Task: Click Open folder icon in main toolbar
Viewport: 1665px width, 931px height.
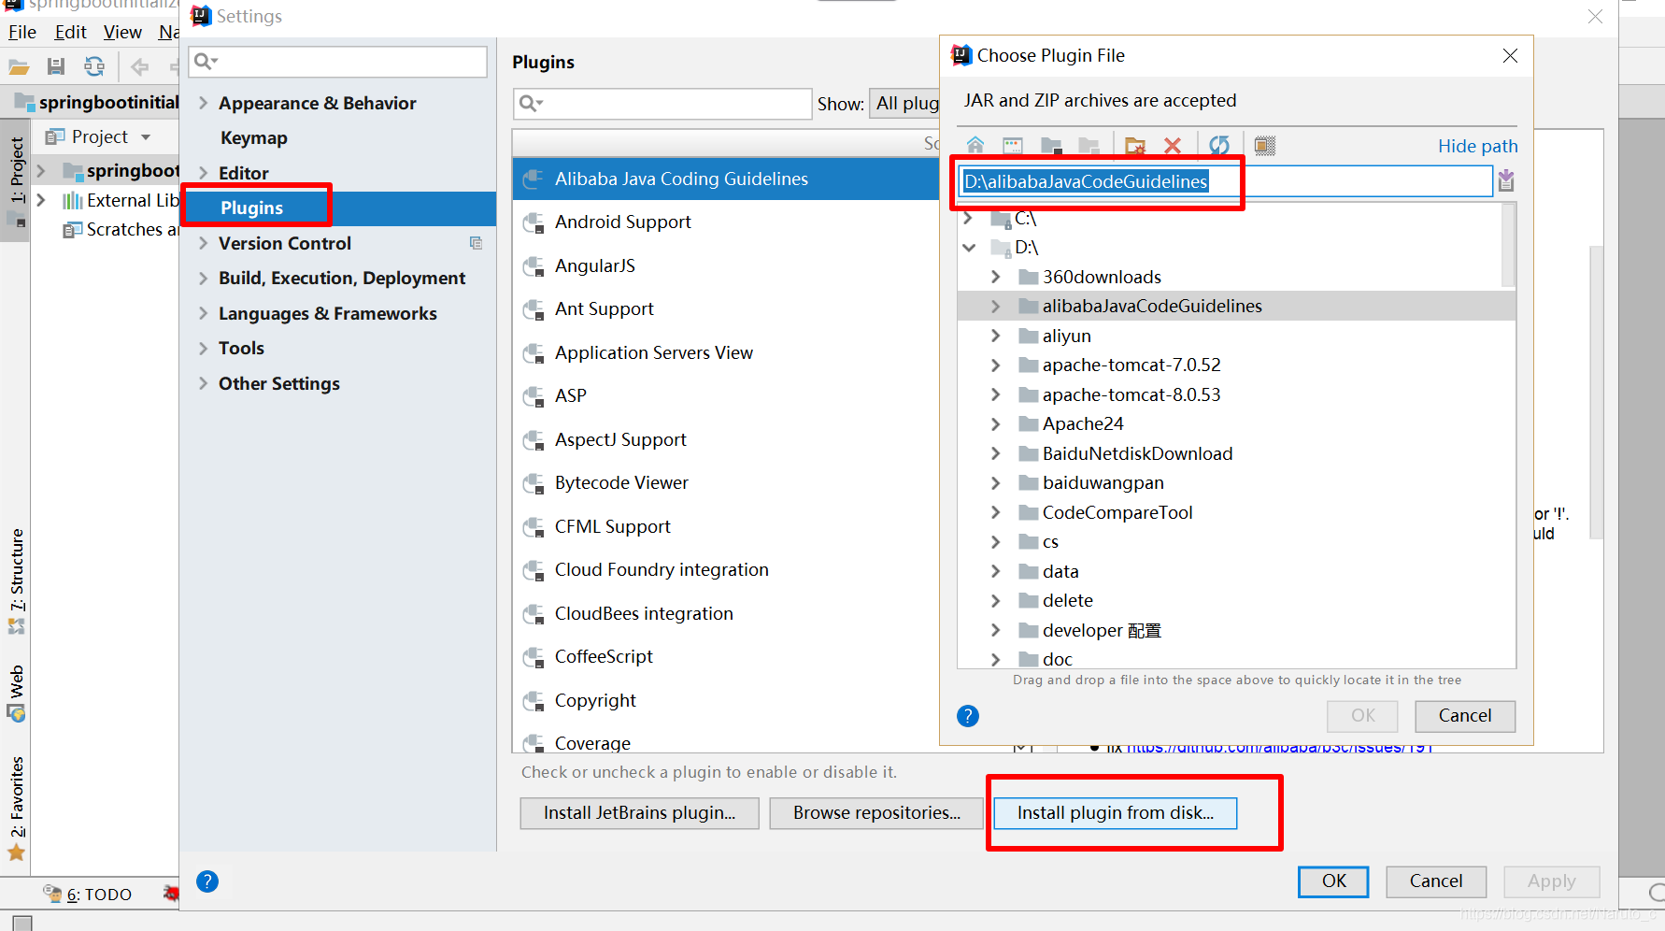Action: 19,66
